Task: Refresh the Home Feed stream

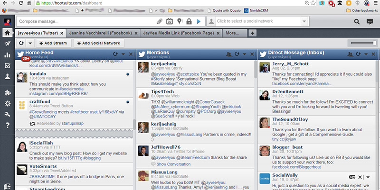Action: point(115,54)
